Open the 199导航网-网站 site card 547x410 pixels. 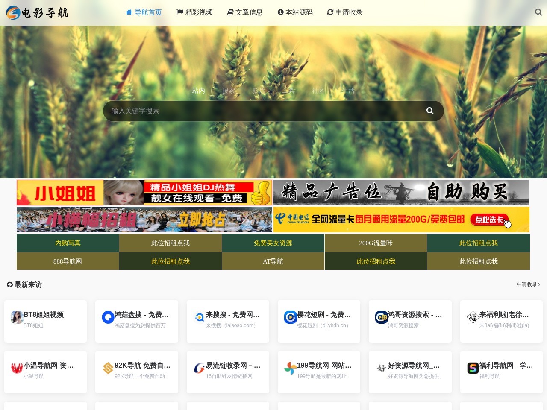[x=319, y=372]
